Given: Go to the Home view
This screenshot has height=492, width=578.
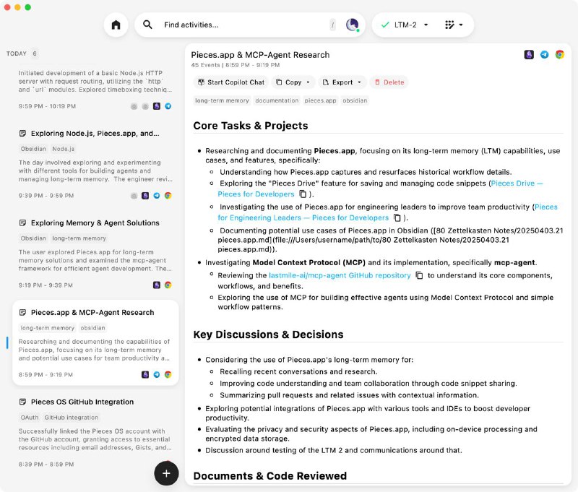Looking at the screenshot, I should pyautogui.click(x=116, y=25).
